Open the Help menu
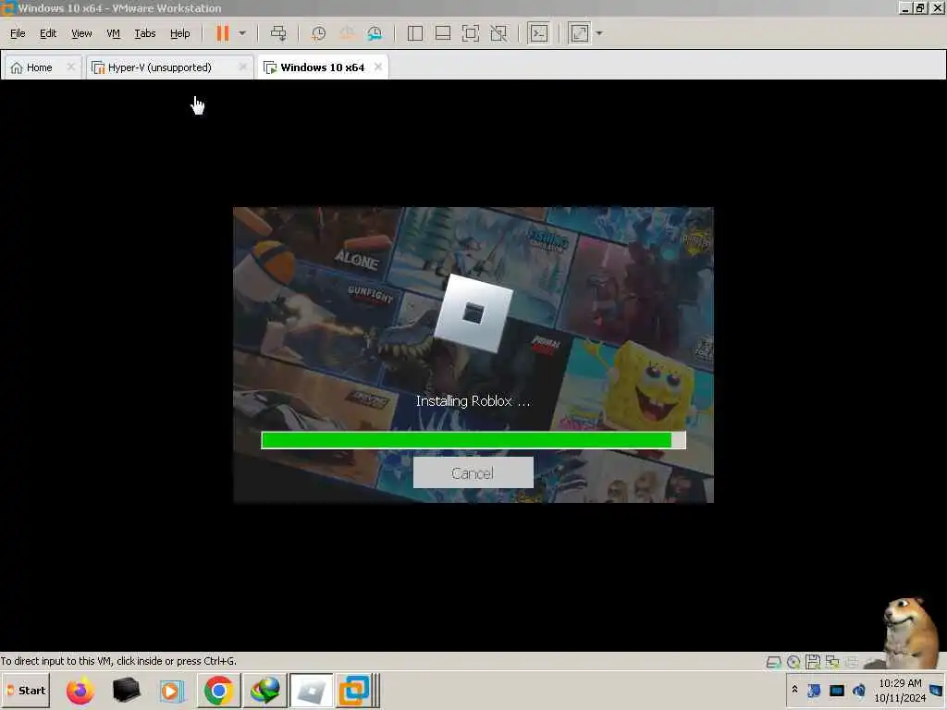Image resolution: width=947 pixels, height=710 pixels. point(180,33)
